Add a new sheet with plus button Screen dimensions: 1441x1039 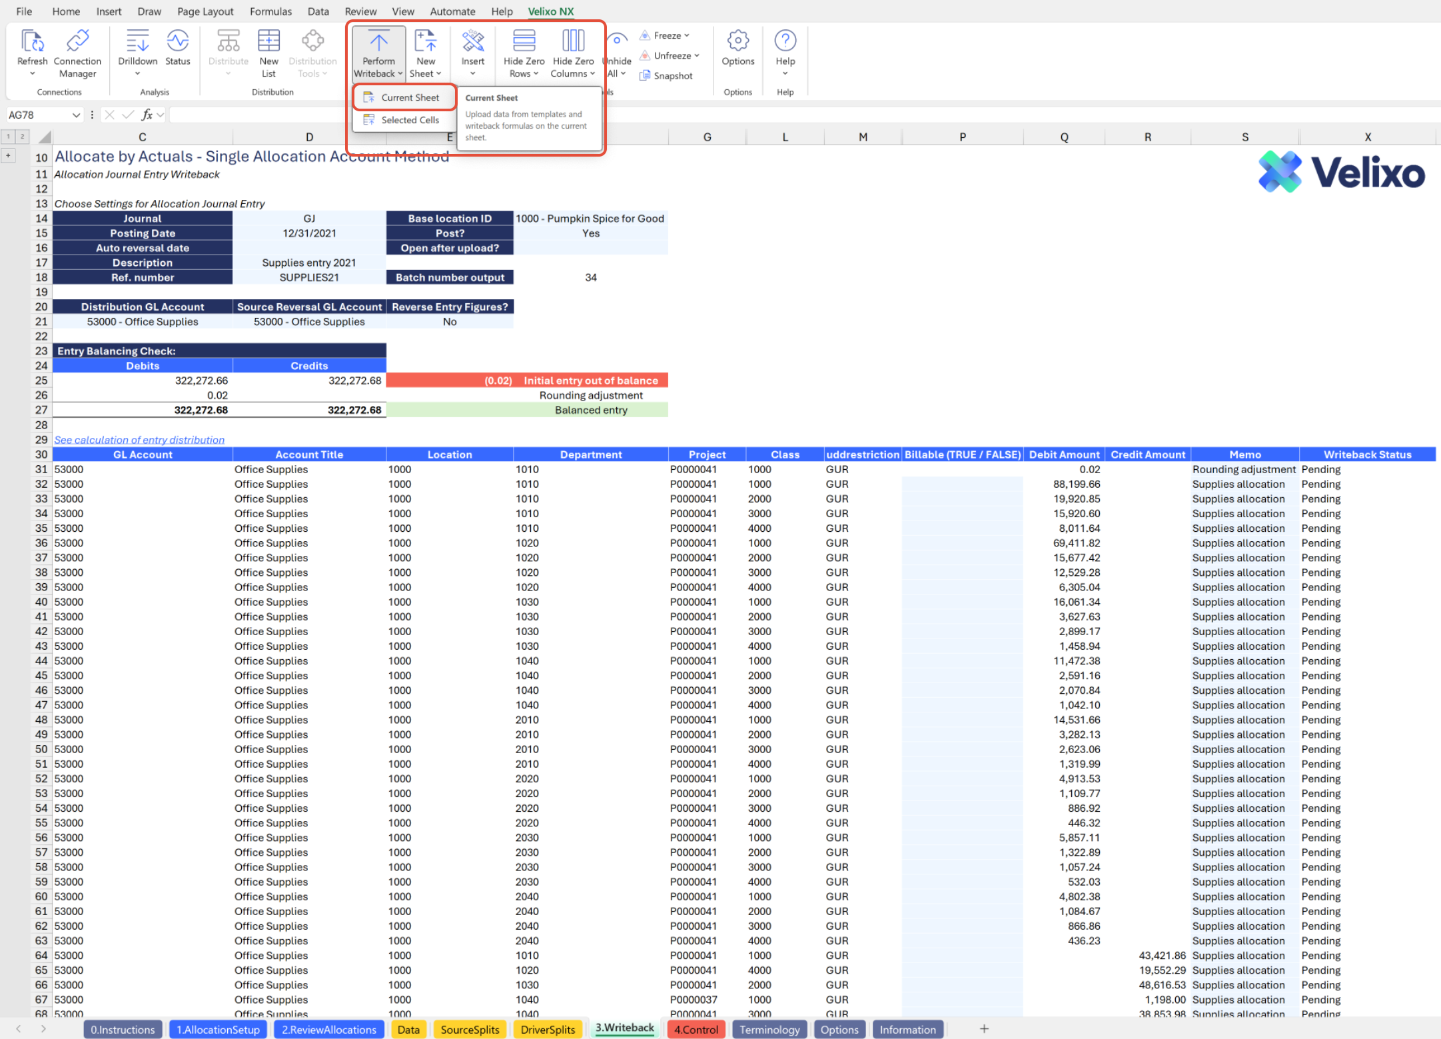coord(984,1029)
